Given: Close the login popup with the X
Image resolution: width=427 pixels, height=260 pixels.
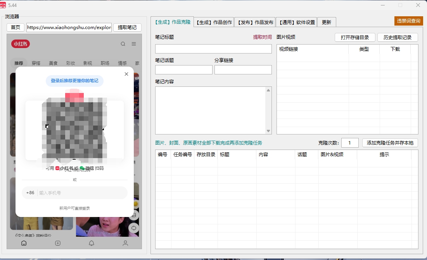Looking at the screenshot, I should click(x=126, y=74).
